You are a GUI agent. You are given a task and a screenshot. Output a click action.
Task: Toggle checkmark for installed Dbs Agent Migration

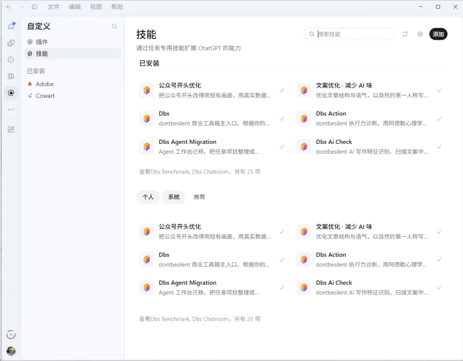point(282,146)
